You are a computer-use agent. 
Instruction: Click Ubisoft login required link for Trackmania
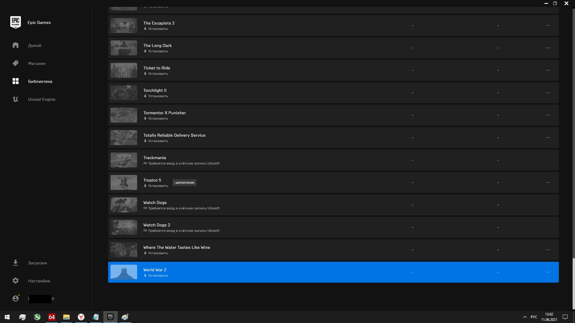181,164
